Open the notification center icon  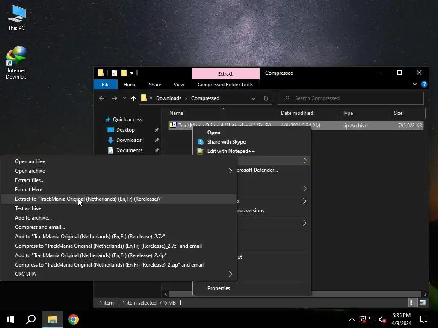coord(424,319)
